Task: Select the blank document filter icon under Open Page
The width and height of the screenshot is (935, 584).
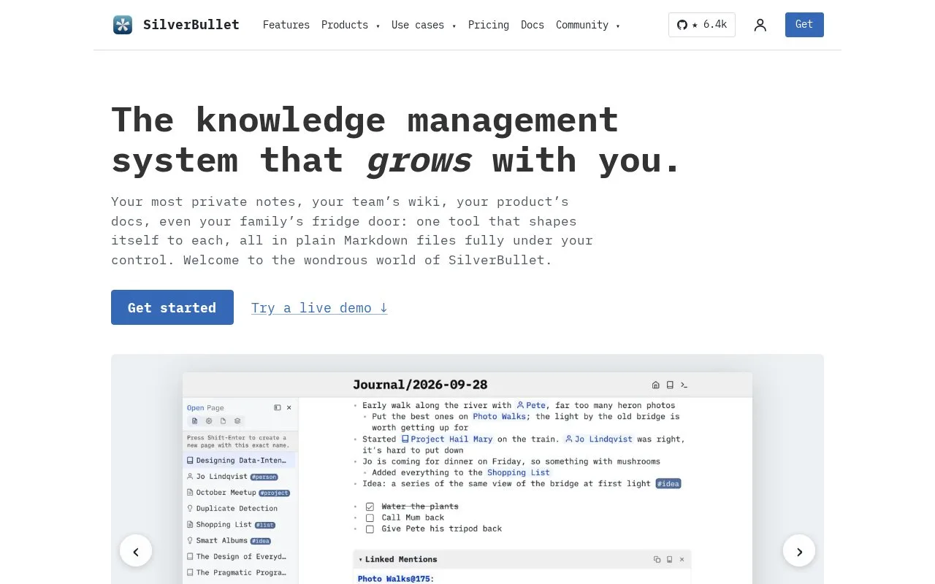Action: click(224, 420)
